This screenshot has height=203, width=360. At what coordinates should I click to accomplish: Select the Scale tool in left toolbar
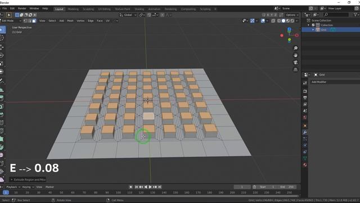click(2, 63)
